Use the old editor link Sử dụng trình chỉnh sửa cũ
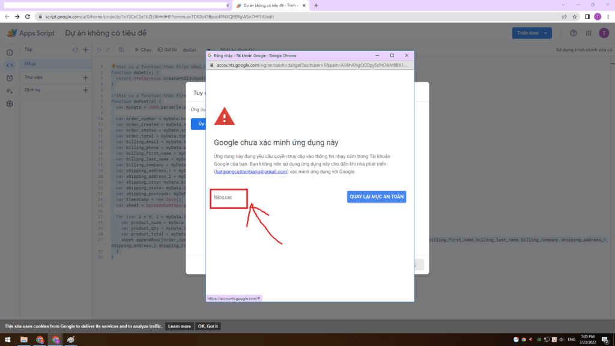 [x=584, y=50]
